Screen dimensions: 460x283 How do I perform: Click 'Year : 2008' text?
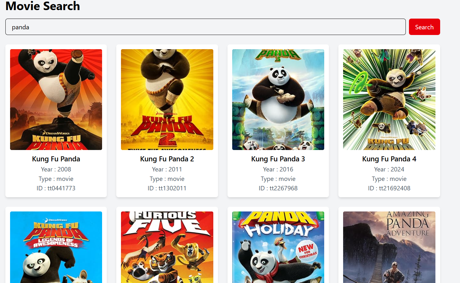pos(56,169)
